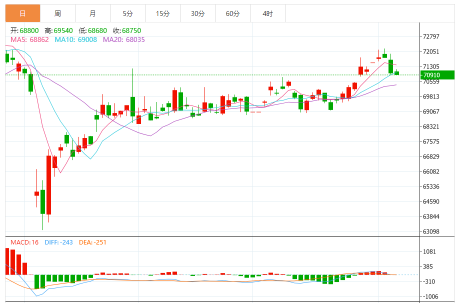Click the low price value 低:68680
The width and height of the screenshot is (457, 303).
pyautogui.click(x=92, y=30)
